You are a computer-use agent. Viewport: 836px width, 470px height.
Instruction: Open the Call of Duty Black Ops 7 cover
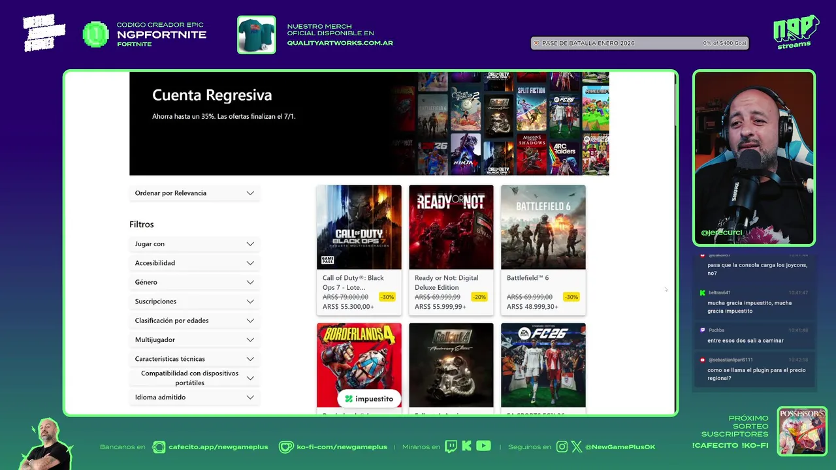(359, 227)
